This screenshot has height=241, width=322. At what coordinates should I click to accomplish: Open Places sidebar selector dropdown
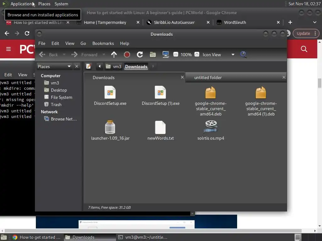tap(54, 67)
